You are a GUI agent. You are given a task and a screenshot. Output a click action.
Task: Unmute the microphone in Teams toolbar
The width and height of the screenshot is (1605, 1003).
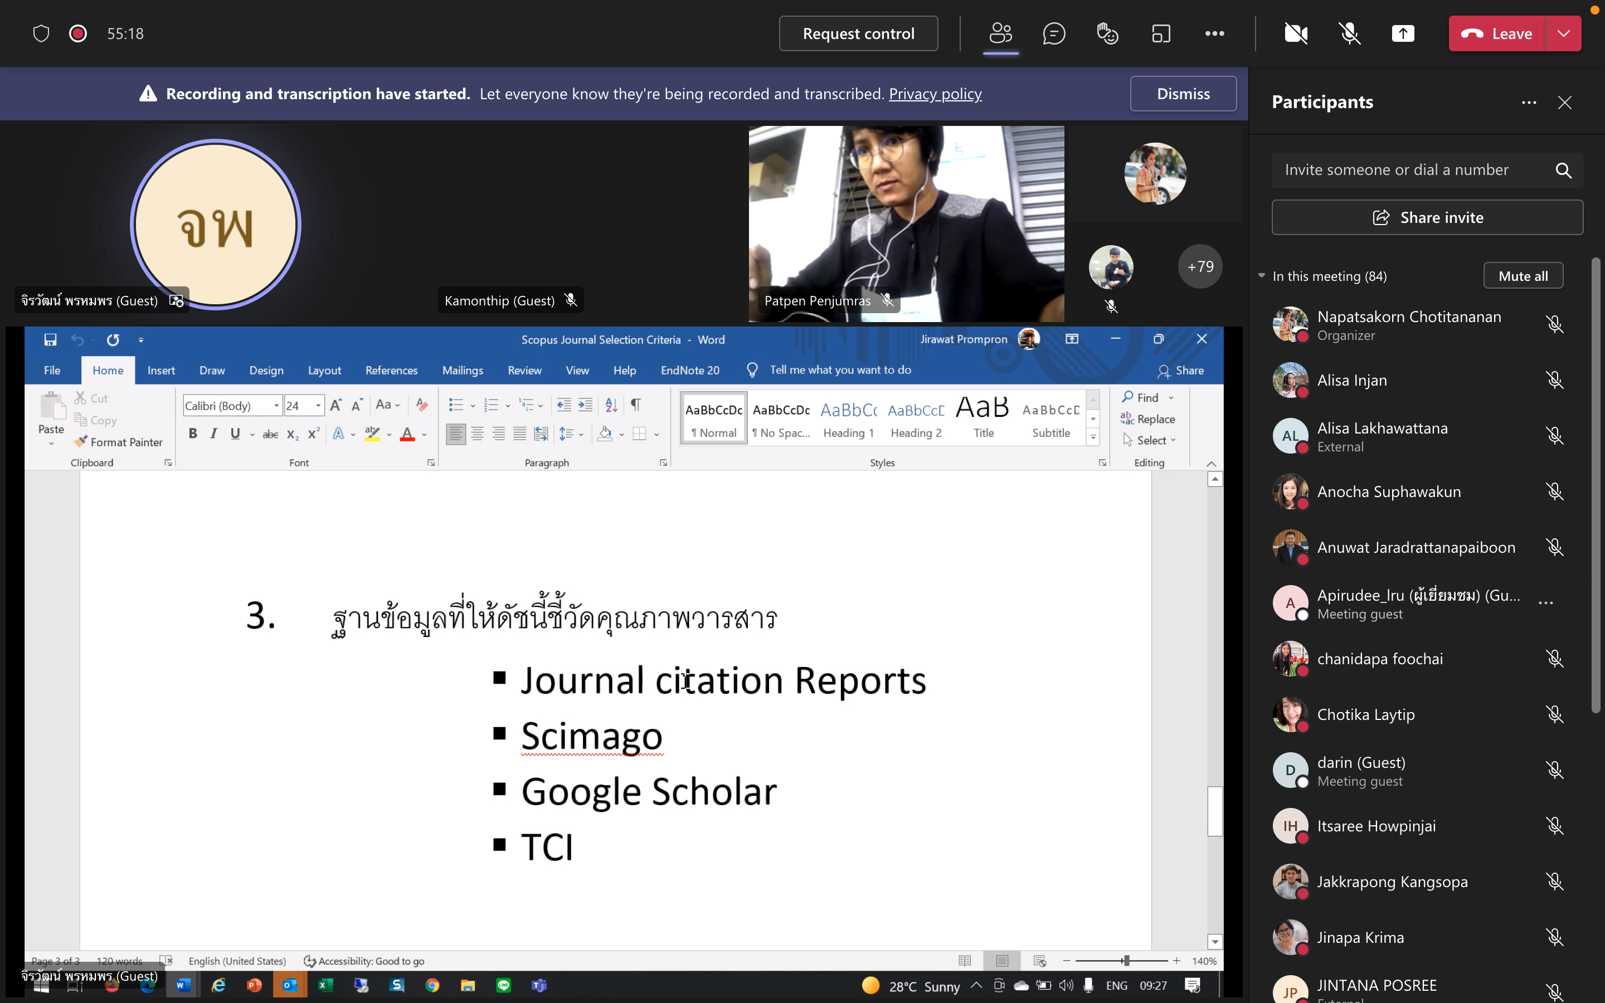(1350, 34)
